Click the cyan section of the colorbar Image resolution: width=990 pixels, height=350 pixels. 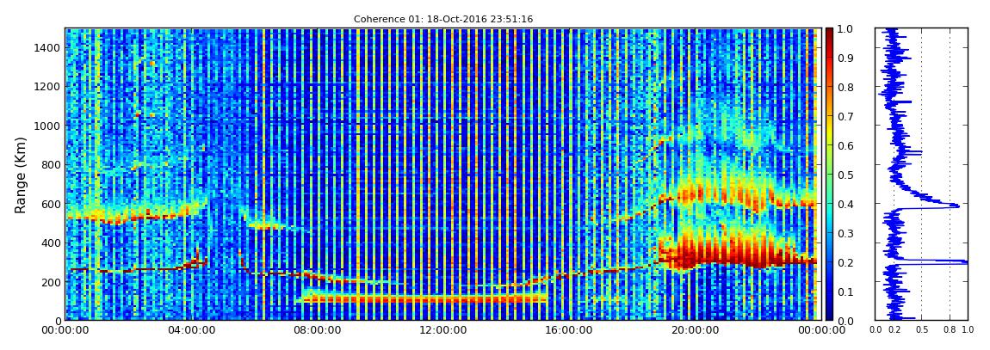(x=830, y=214)
